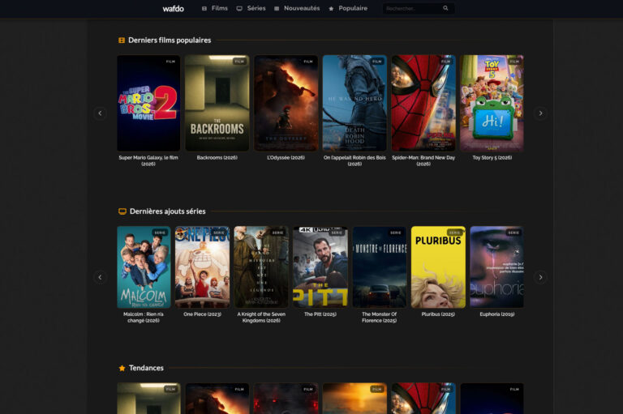Open the One Piece series poster
This screenshot has height=414, width=623.
coord(202,267)
